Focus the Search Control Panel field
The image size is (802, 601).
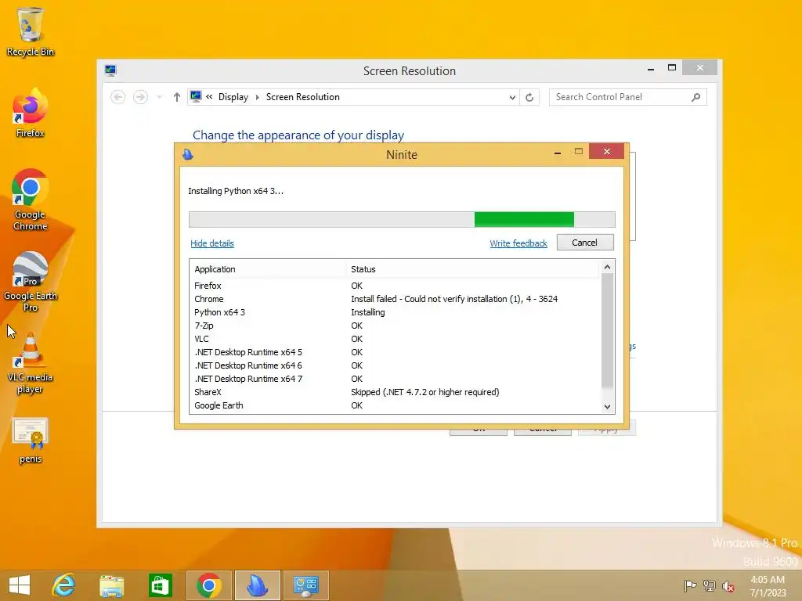point(621,97)
